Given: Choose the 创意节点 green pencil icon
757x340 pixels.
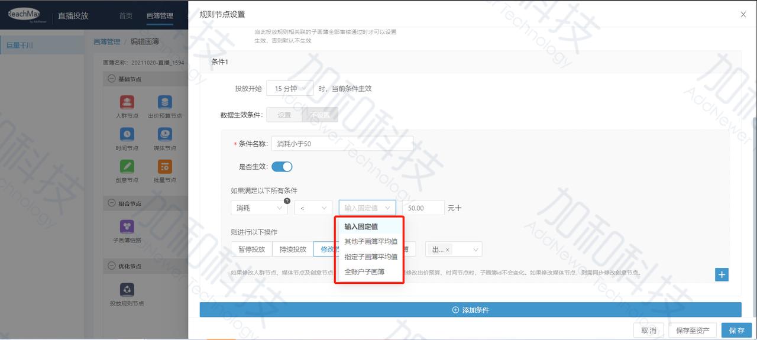Looking at the screenshot, I should tap(127, 166).
